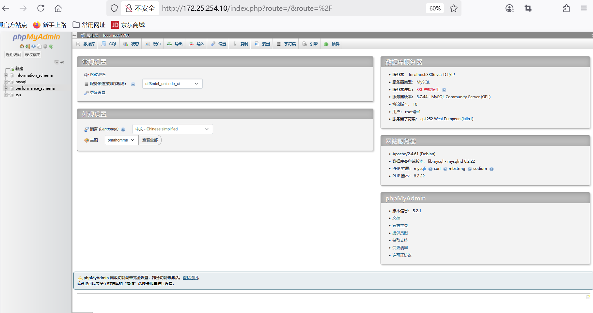Viewport: 593px width, 313px height.
Task: Click 查看全部 themes button
Action: click(150, 140)
